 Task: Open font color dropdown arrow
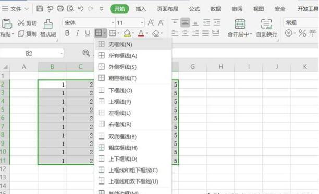147,33
